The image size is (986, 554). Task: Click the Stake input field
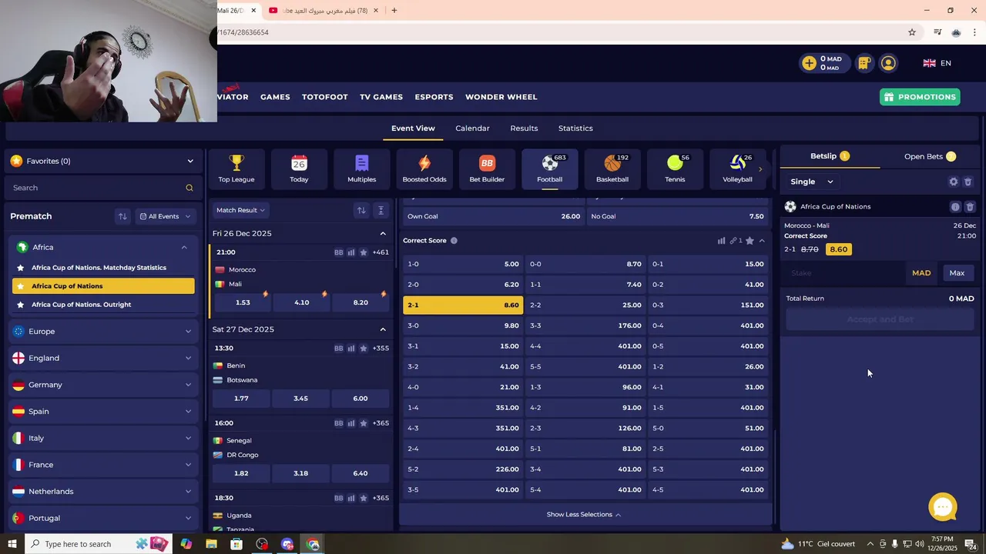pos(846,273)
